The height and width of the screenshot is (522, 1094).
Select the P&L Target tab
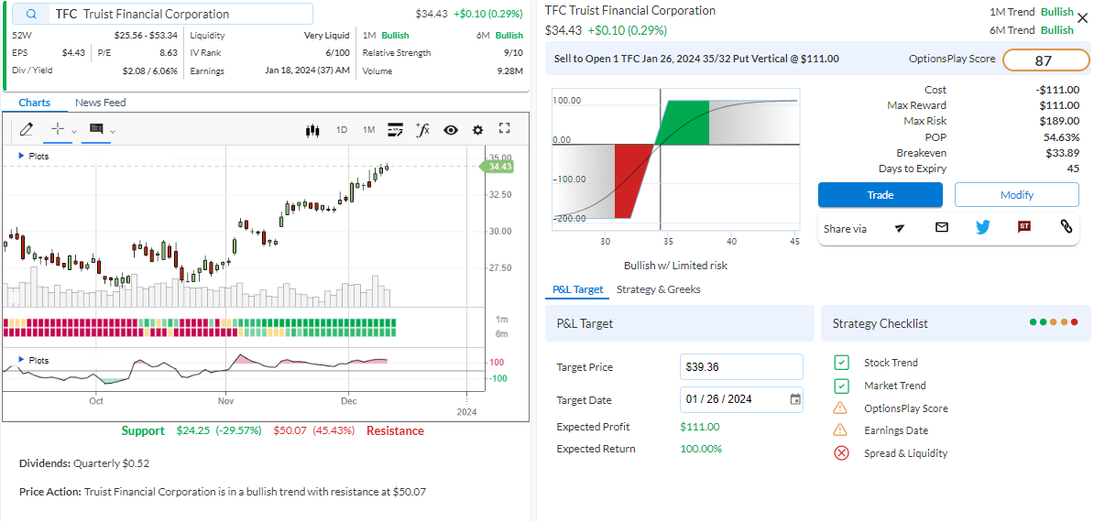[578, 289]
